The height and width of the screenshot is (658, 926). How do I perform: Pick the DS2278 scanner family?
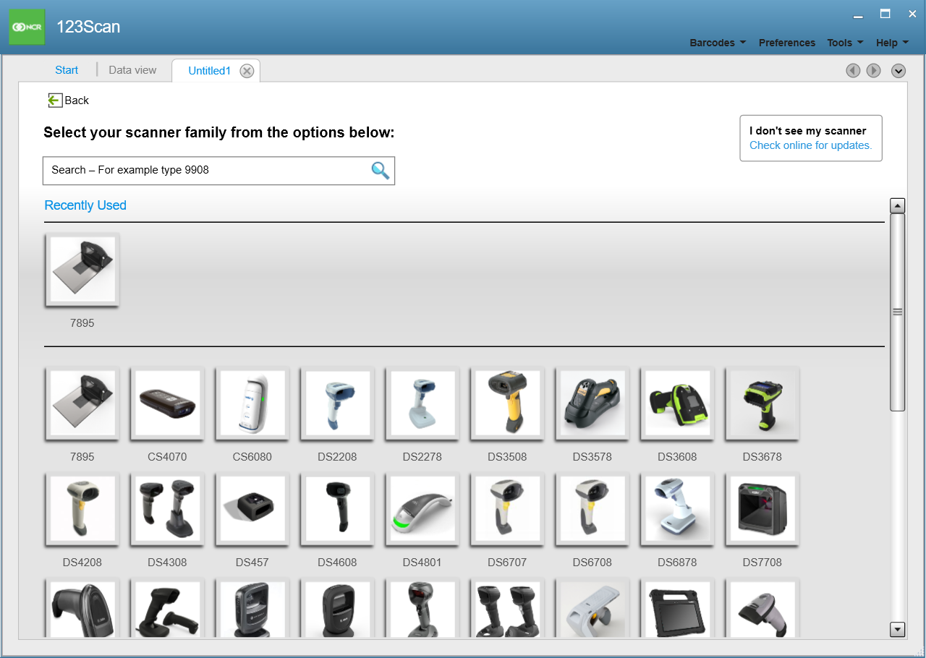click(x=422, y=403)
